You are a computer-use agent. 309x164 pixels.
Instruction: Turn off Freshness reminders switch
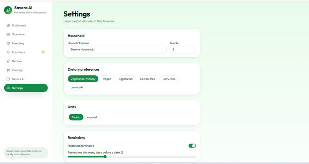tap(192, 146)
